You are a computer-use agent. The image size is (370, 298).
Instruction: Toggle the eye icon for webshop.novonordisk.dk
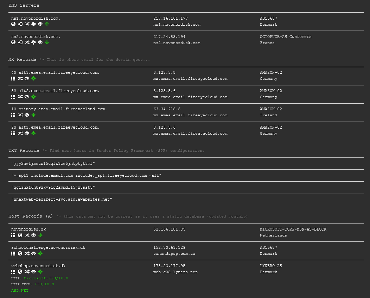click(33, 272)
